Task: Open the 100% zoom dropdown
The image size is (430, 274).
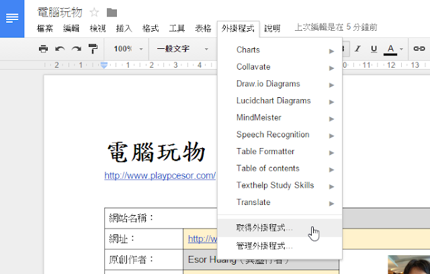Action: click(128, 49)
